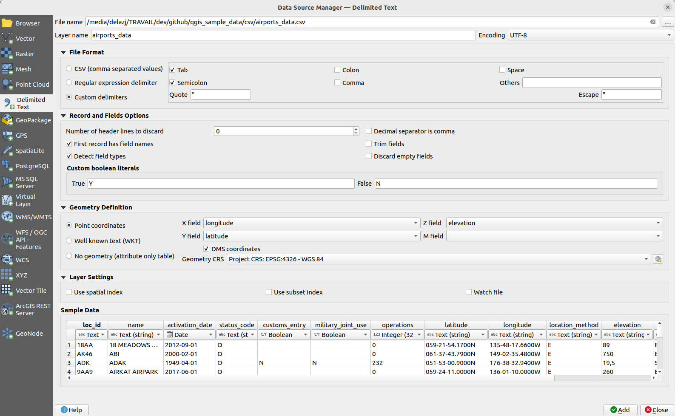Select the Raster source icon
Image resolution: width=675 pixels, height=416 pixels.
pyautogui.click(x=7, y=54)
